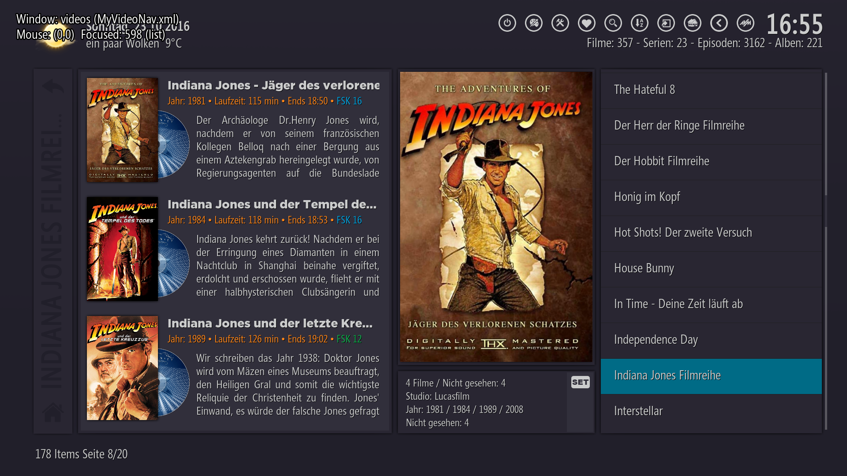Image resolution: width=847 pixels, height=476 pixels.
Task: Click 'Ends 18:50' text
Action: (x=307, y=101)
